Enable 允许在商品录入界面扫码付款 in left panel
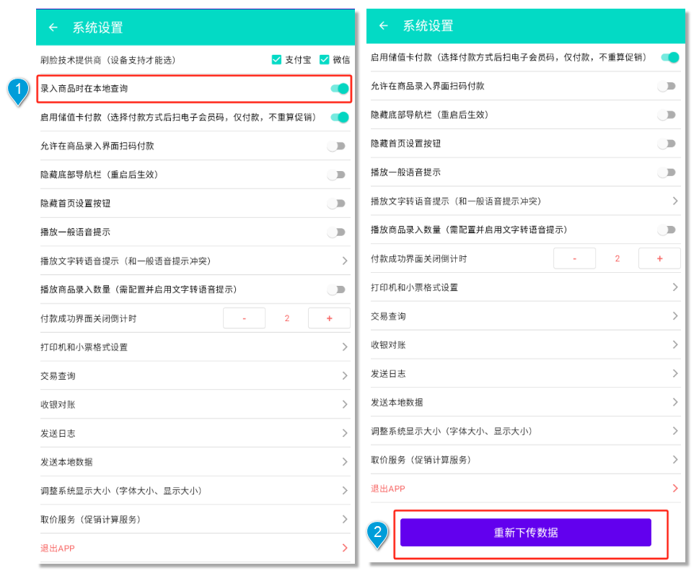Screen dimensions: 699x576 coord(336,147)
